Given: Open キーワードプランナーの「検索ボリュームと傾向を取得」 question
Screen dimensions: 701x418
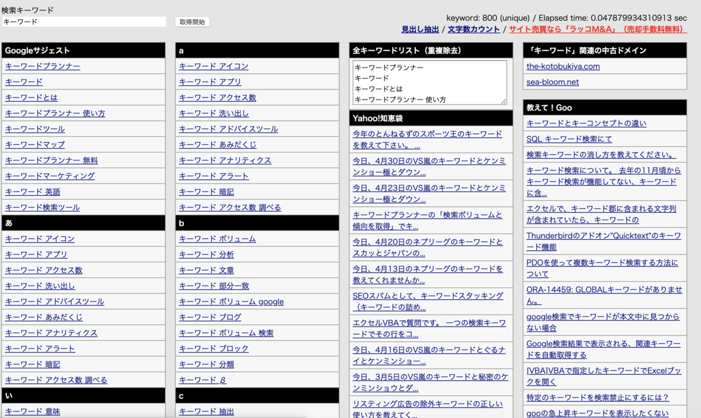Looking at the screenshot, I should click(x=428, y=220).
